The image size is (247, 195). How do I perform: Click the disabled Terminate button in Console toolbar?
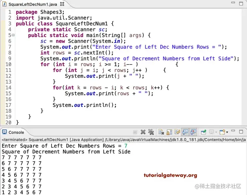[135, 132]
